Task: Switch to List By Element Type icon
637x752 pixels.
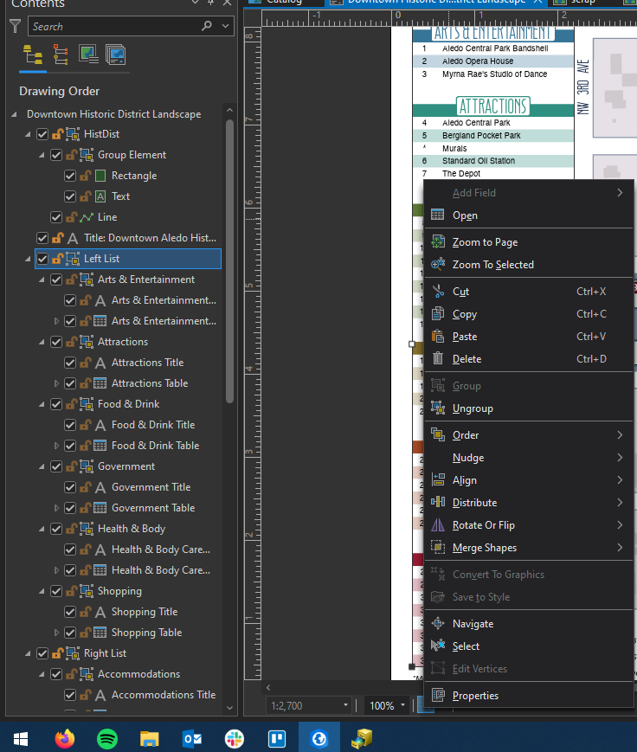Action: pyautogui.click(x=61, y=55)
